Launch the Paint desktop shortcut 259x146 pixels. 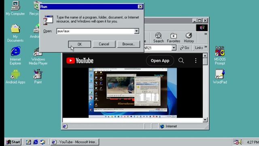(38, 77)
